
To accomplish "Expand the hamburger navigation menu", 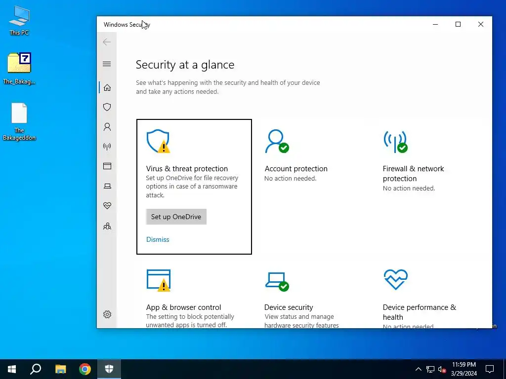I will pos(107,64).
